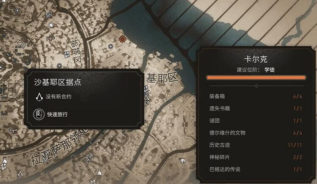Select the Assassin logo beside 没有新合约
Image resolution: width=317 pixels, height=184 pixels.
coord(39,97)
